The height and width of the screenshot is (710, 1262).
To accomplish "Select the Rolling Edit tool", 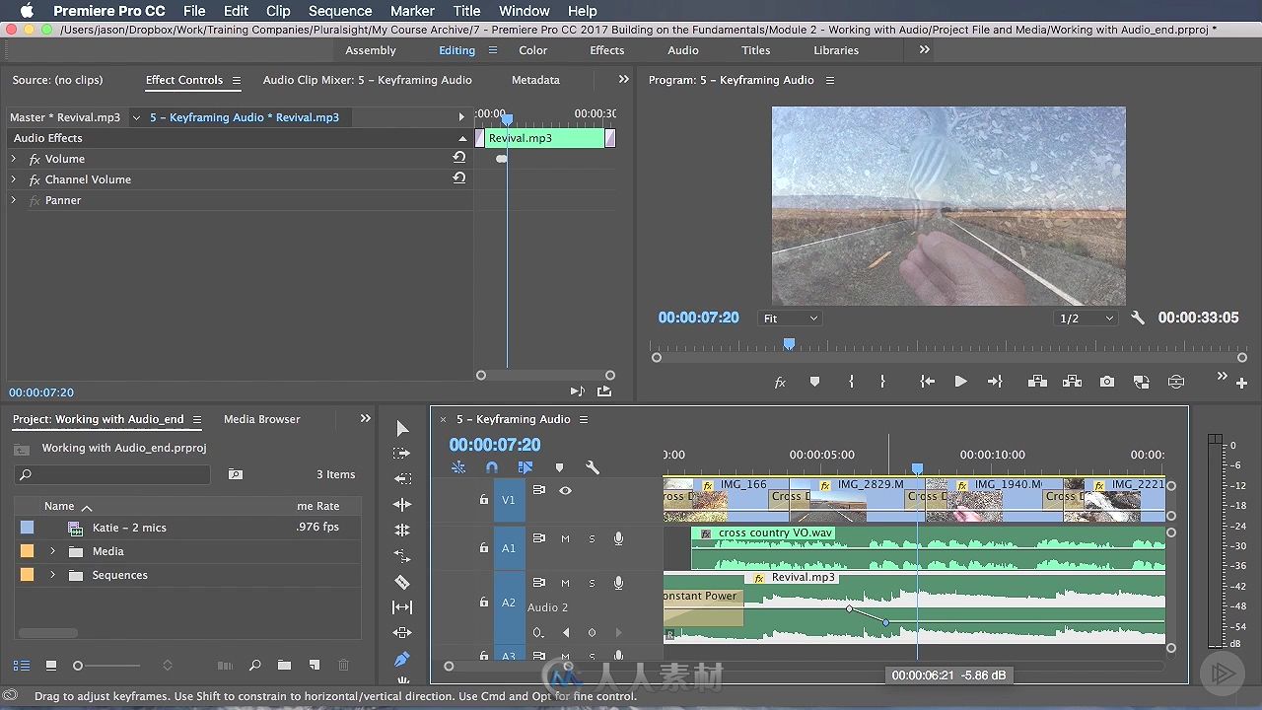I will [402, 531].
